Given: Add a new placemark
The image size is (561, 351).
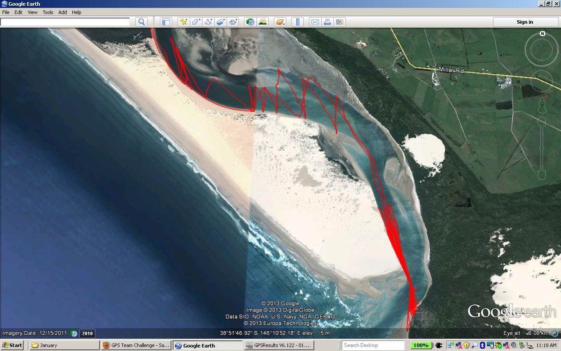Looking at the screenshot, I should click(184, 22).
